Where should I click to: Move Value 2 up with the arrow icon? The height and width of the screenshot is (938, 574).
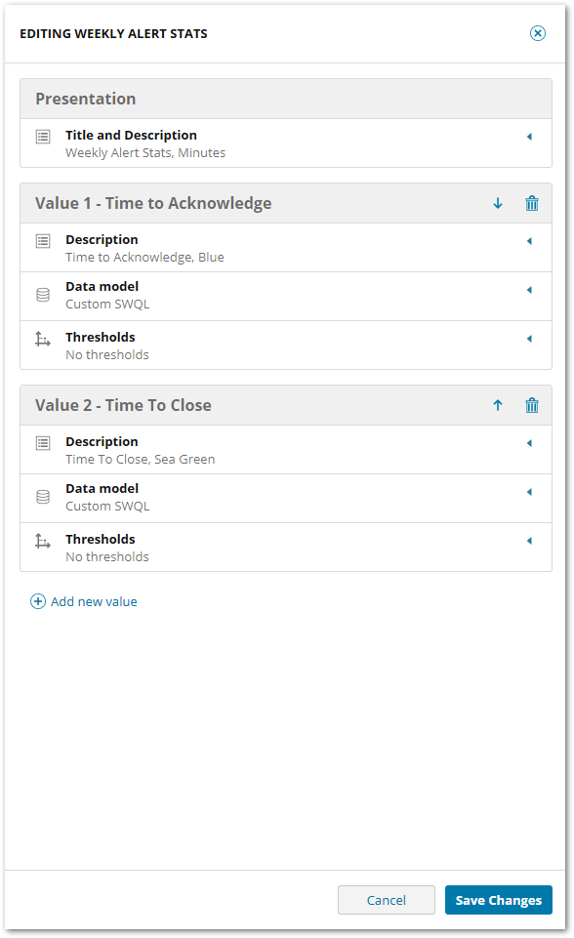tap(498, 404)
